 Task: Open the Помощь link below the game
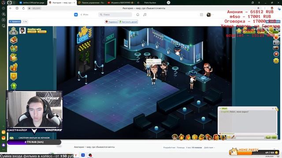pos(181,147)
